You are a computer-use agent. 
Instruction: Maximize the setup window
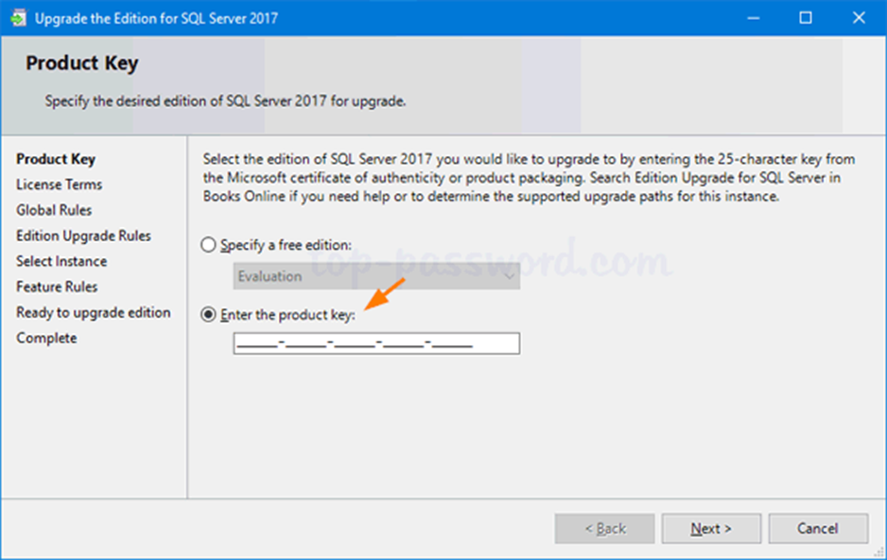(806, 18)
